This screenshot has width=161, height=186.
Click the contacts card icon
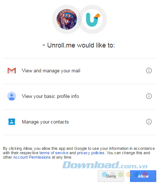coord(12,122)
